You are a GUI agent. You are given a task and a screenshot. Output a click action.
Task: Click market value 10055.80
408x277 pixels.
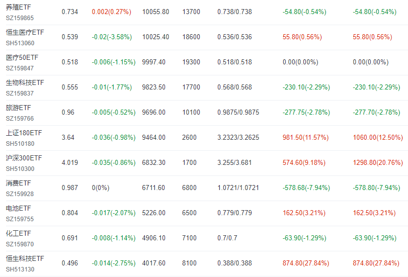click(155, 12)
